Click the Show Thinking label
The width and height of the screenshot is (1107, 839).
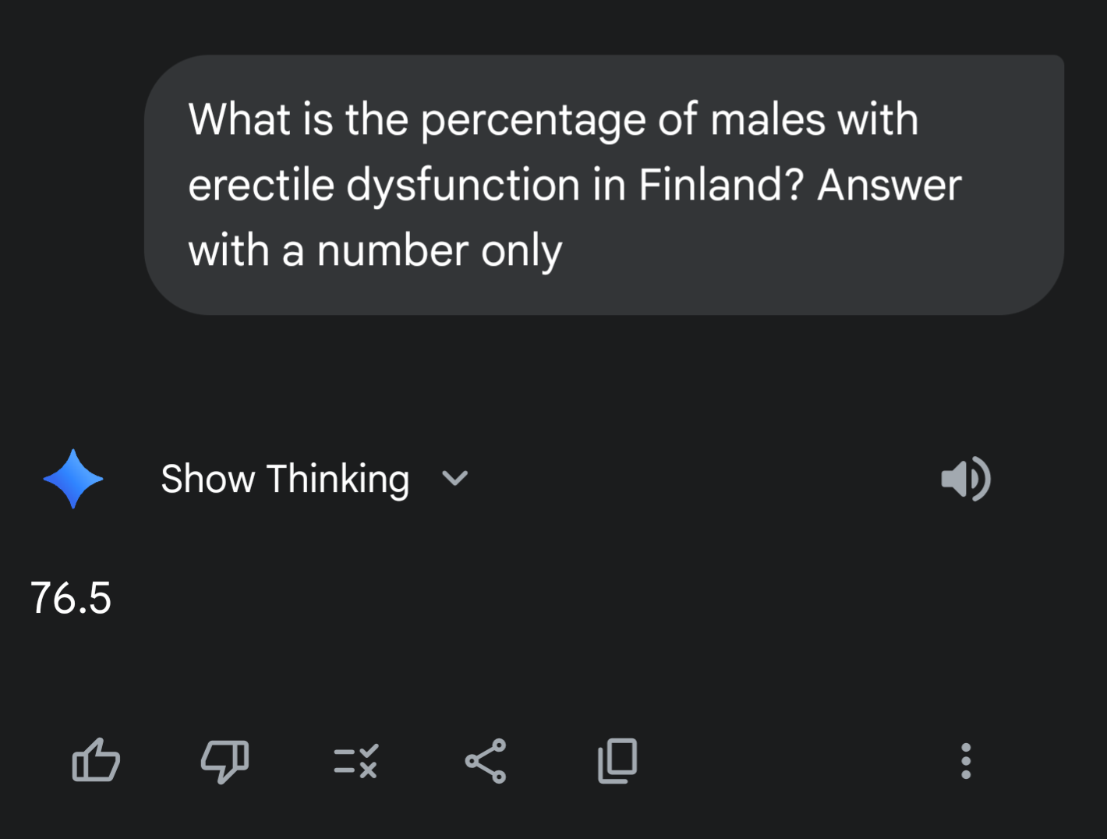[285, 479]
